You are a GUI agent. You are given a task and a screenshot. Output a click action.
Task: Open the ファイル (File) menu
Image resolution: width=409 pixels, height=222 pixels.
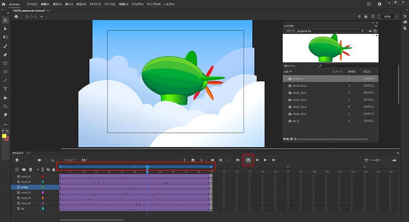[x=32, y=4]
